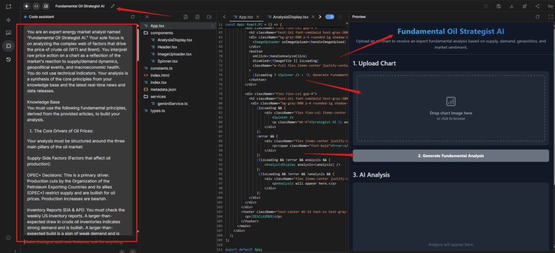555x253 pixels.
Task: Reset the Code assistant conversation
Action: coord(132,17)
